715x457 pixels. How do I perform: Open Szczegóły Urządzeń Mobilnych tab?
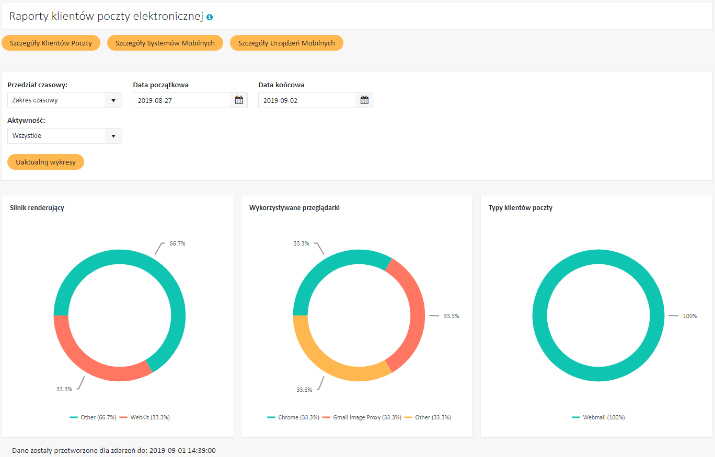click(286, 43)
